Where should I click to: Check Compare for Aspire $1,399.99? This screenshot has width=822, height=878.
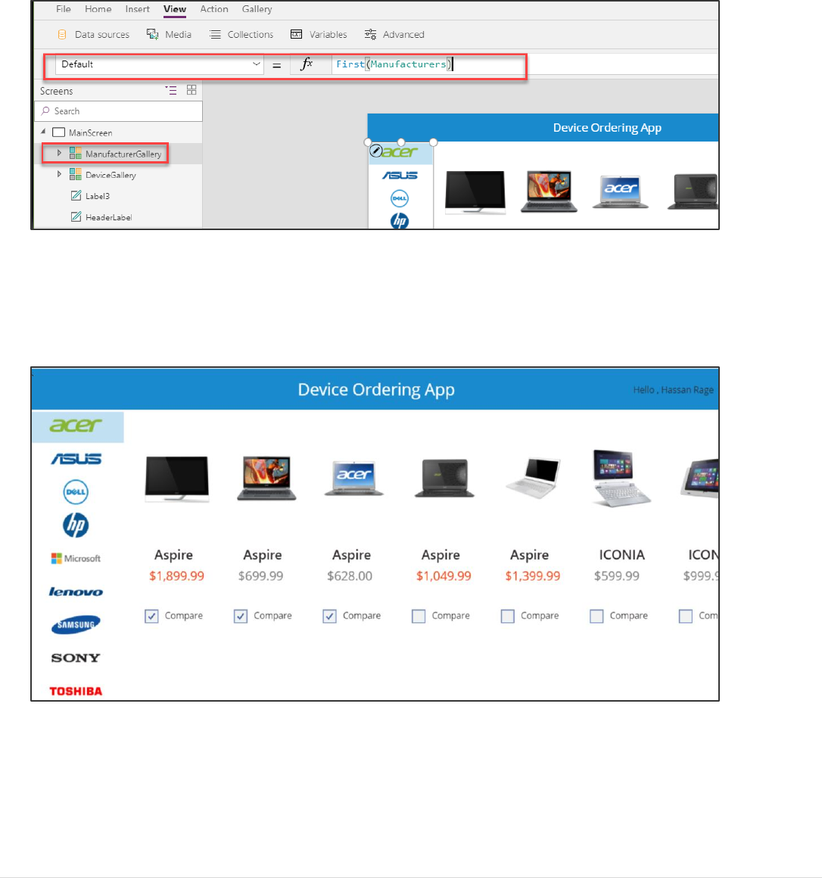(x=507, y=616)
